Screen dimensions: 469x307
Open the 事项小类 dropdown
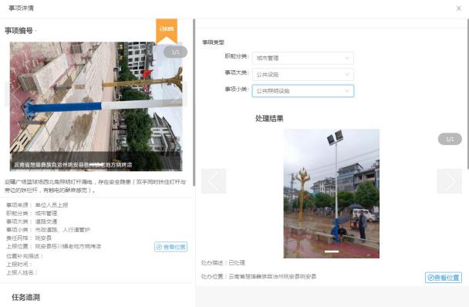(x=302, y=91)
